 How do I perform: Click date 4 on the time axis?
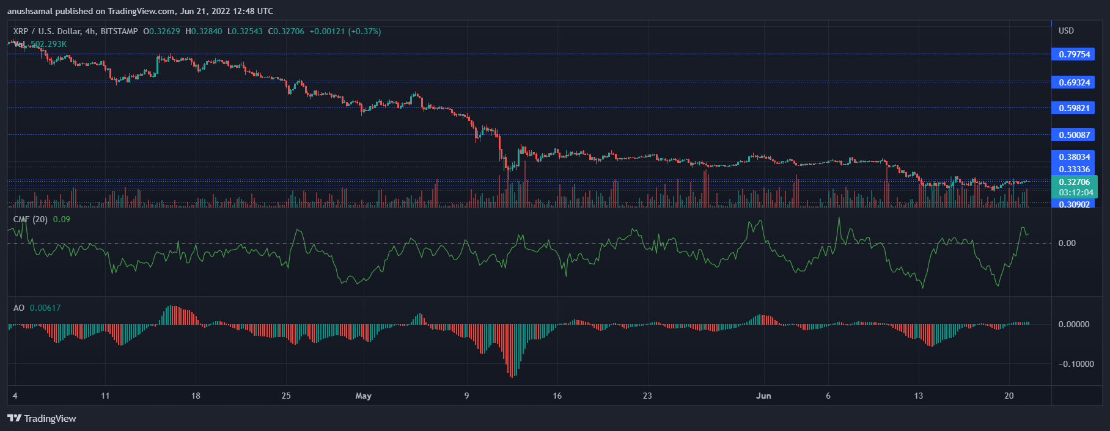(15, 396)
